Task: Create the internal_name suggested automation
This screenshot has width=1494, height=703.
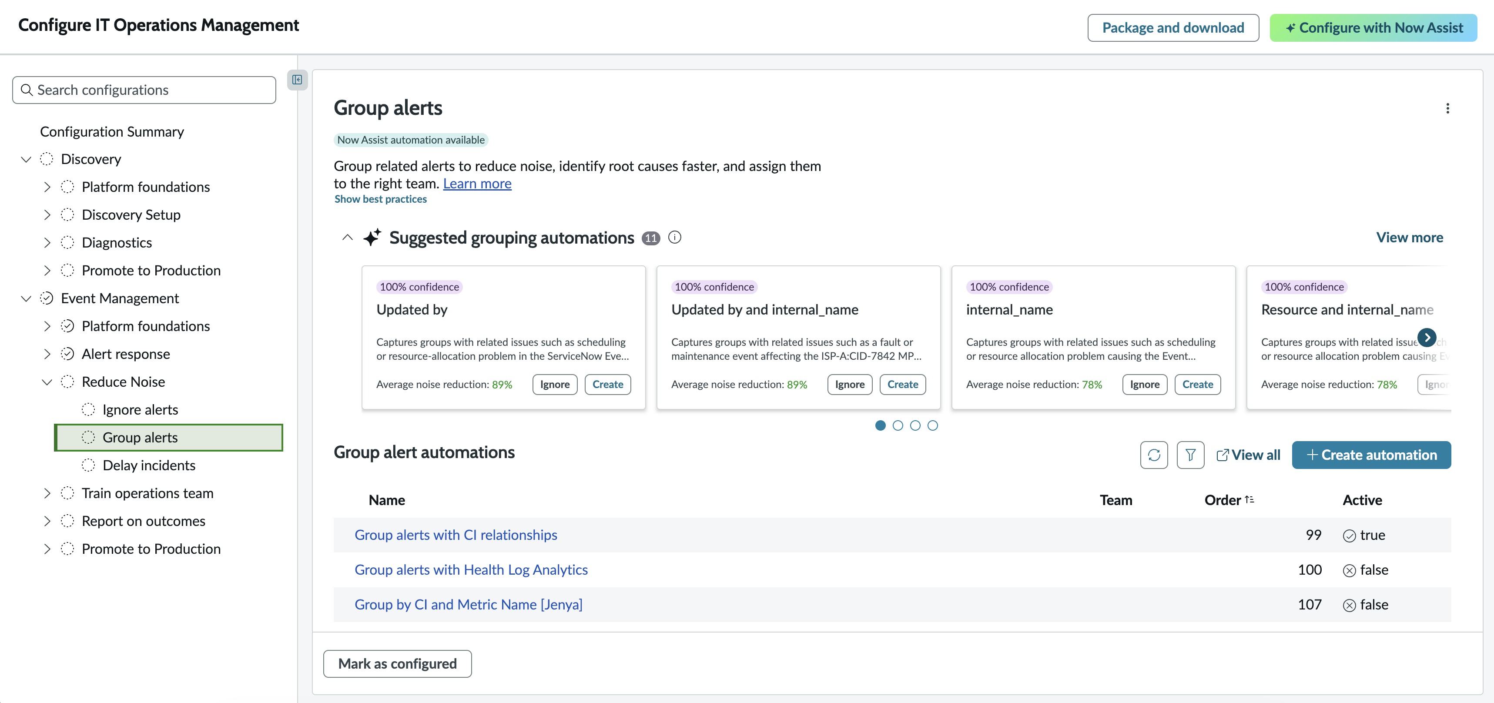Action: pyautogui.click(x=1197, y=384)
